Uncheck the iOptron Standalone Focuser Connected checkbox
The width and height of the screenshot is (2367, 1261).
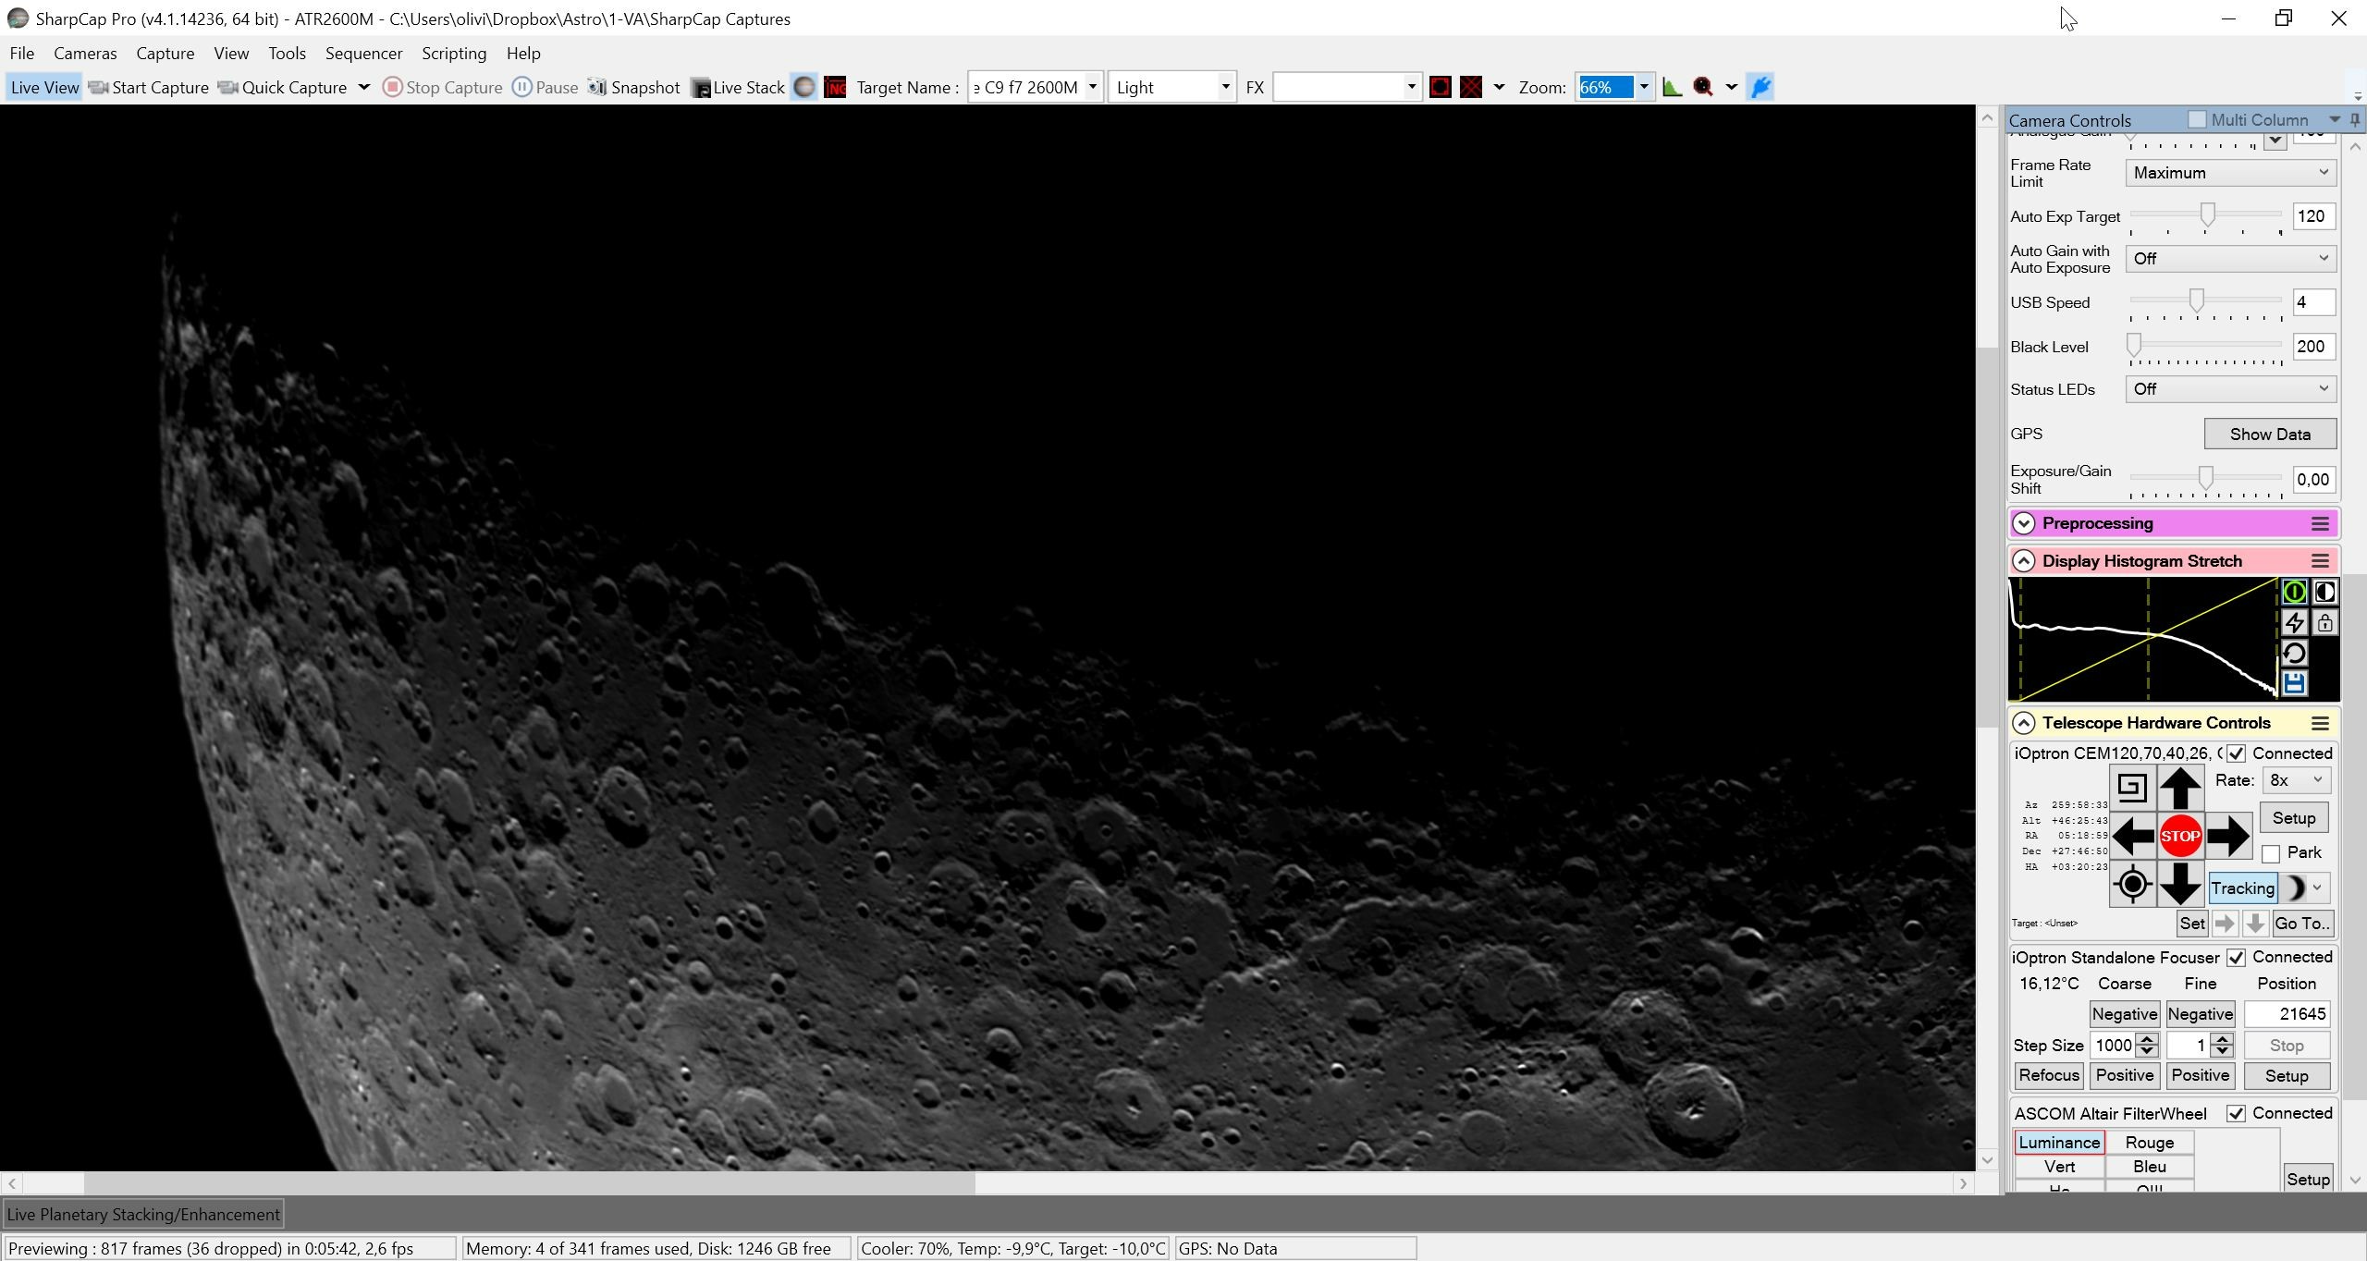[2236, 957]
